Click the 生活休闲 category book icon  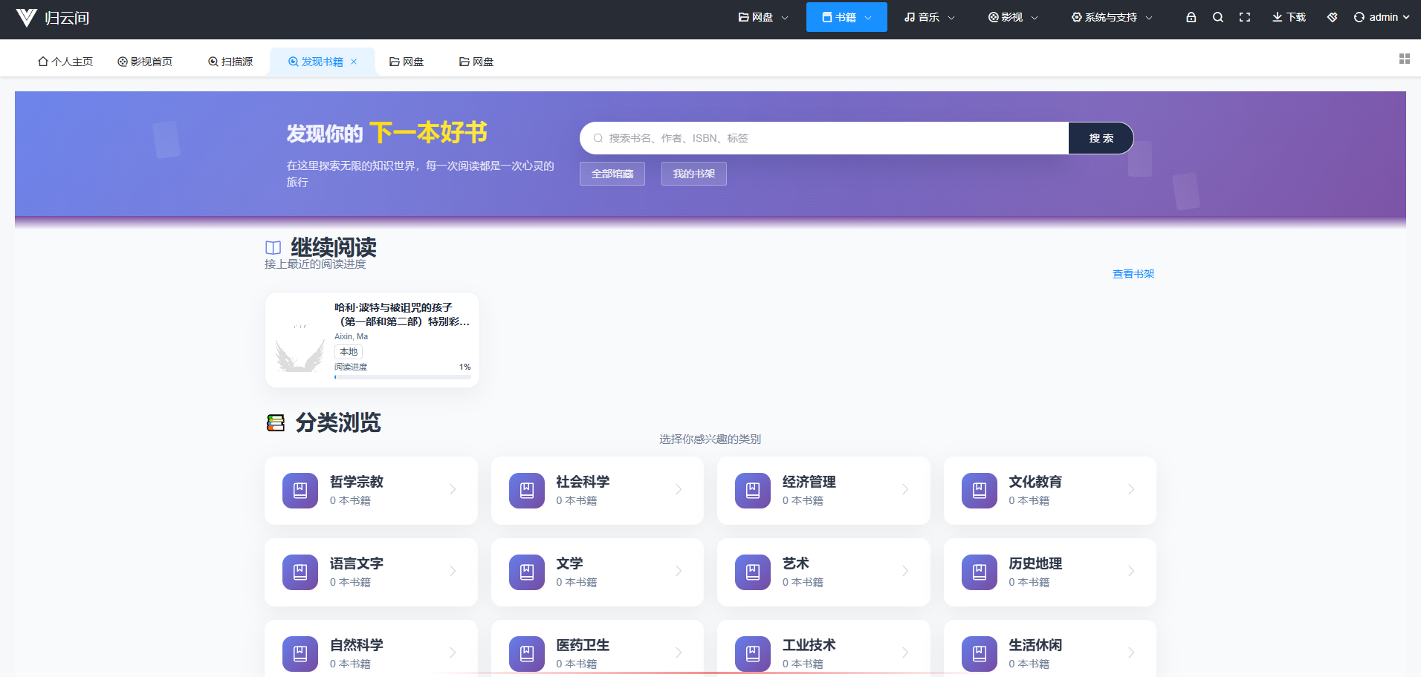(x=980, y=654)
